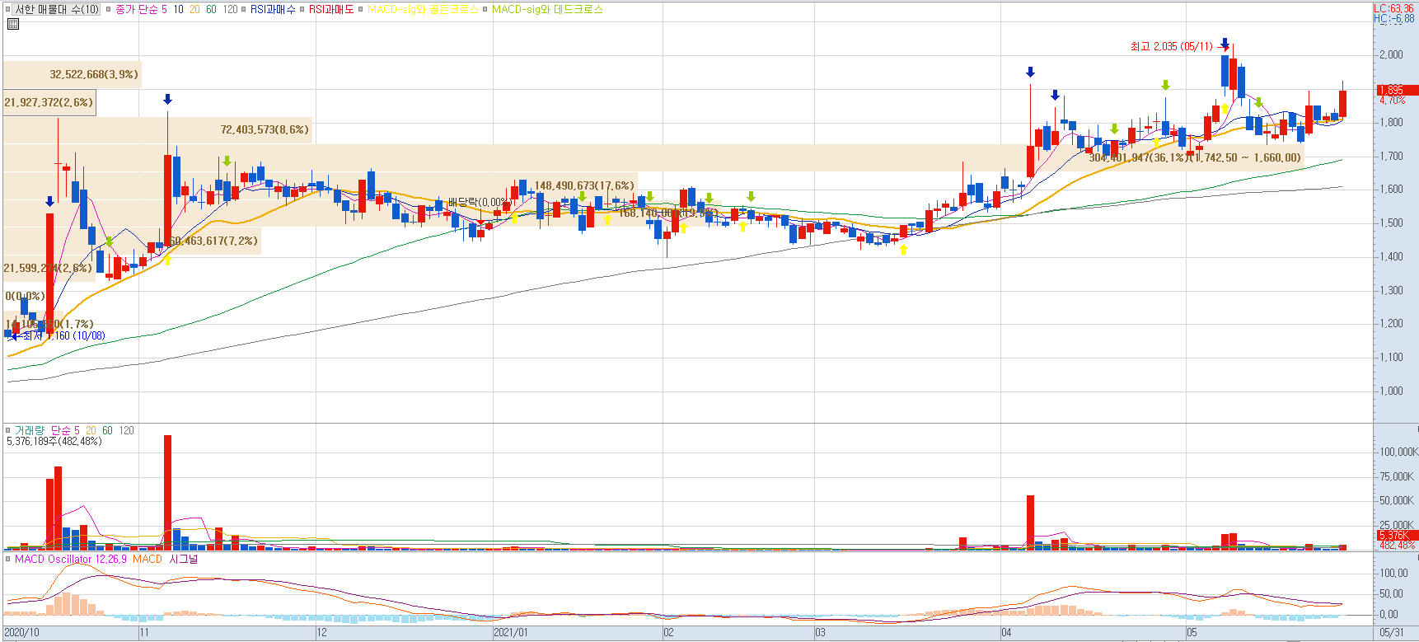The width and height of the screenshot is (1419, 642).
Task: Click the 304,401,947(36.1%) volume profile label
Action: click(1138, 157)
